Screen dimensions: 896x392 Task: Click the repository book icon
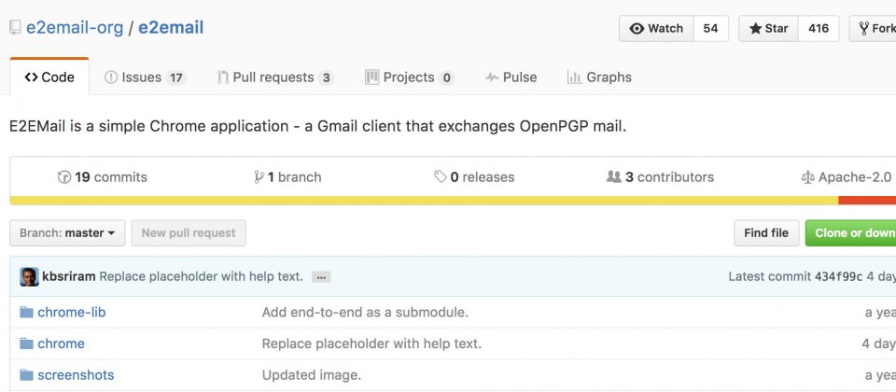16,27
